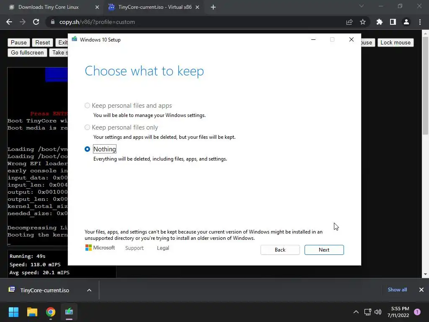Minimize the Chrome window
Screen dimensions: 429x322
[380, 6]
